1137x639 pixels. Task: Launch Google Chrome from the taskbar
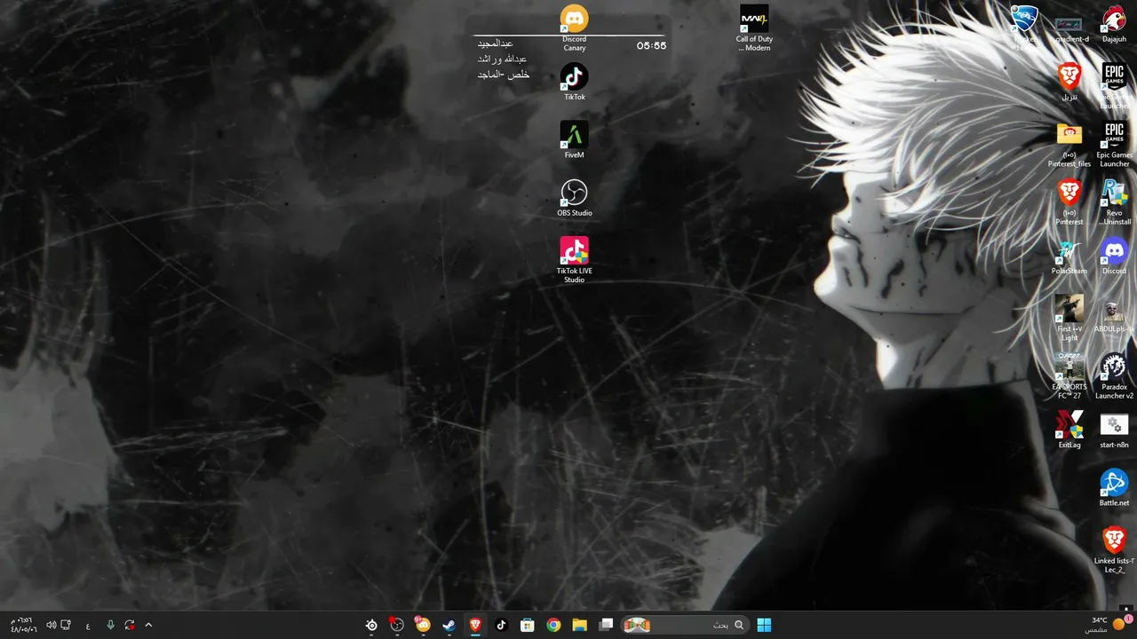coord(553,625)
